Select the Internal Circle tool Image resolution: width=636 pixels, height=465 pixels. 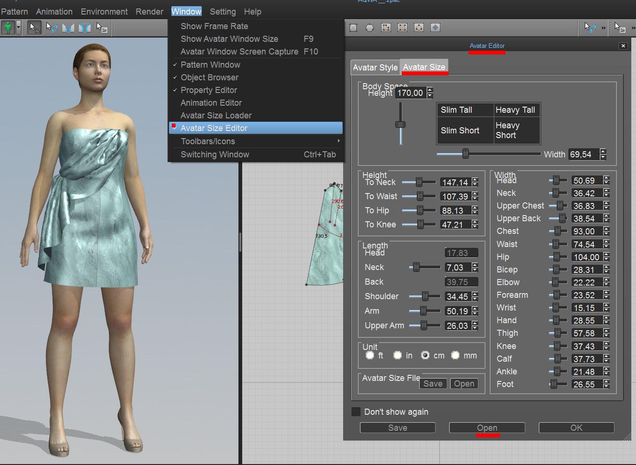coord(419,28)
